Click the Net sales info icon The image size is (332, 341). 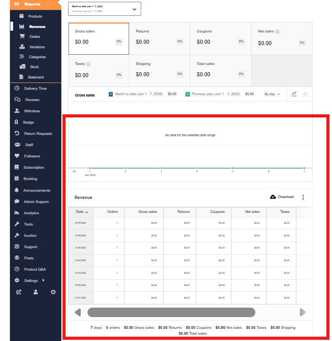[277, 32]
